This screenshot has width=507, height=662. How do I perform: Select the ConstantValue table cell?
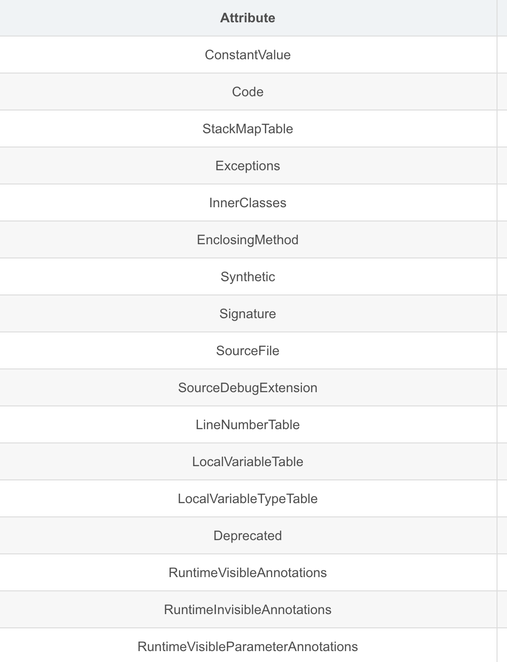pyautogui.click(x=247, y=55)
